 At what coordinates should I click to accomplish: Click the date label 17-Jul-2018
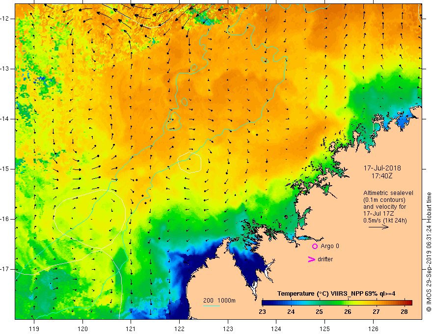(382, 168)
